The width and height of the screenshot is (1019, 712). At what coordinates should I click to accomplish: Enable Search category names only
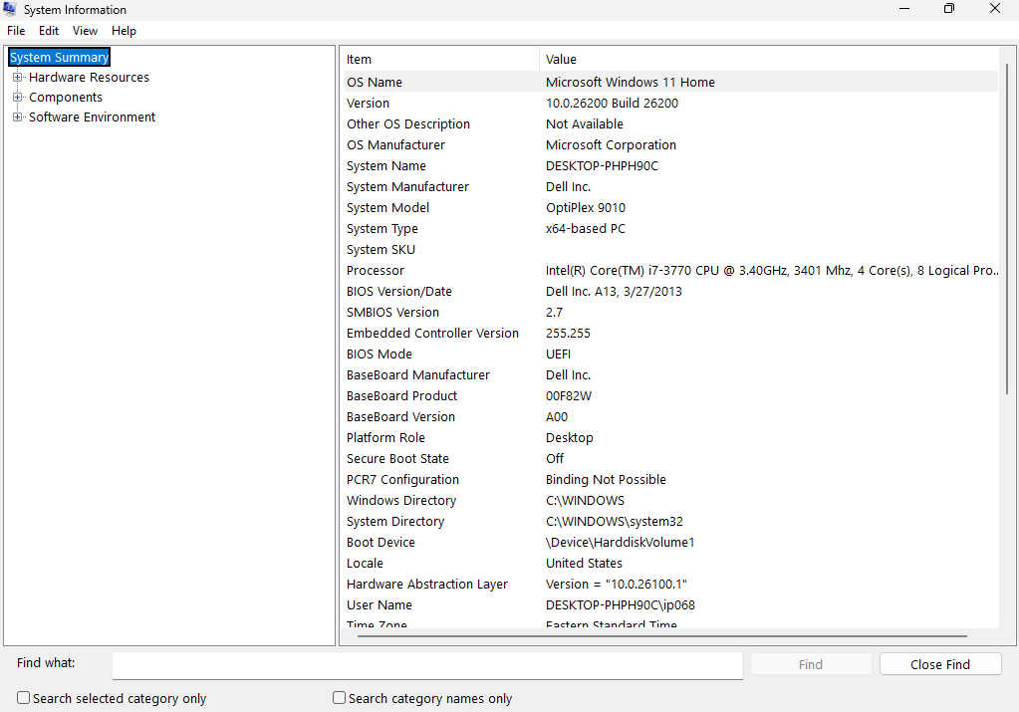coord(339,698)
